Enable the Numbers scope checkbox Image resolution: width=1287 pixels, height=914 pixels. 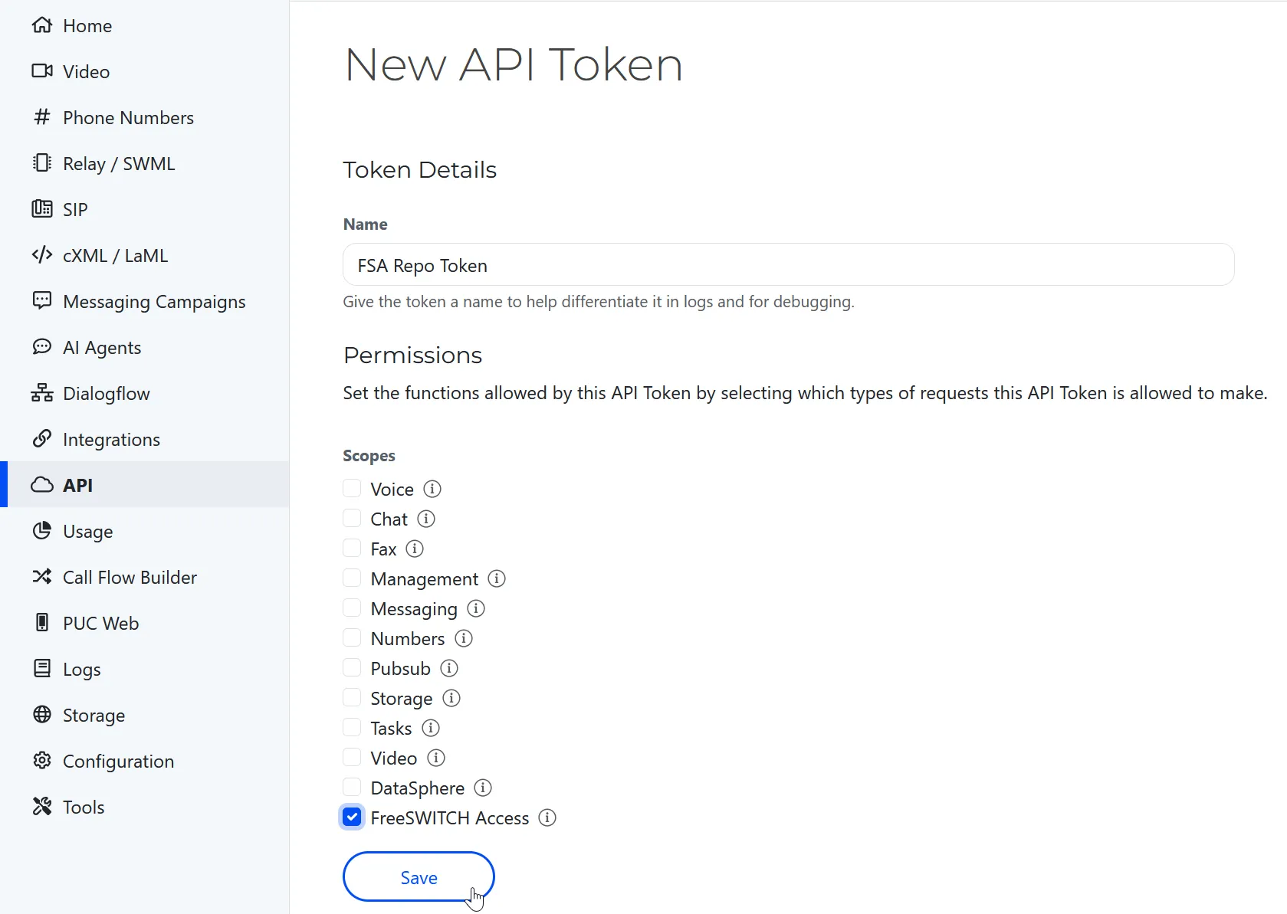pos(352,637)
